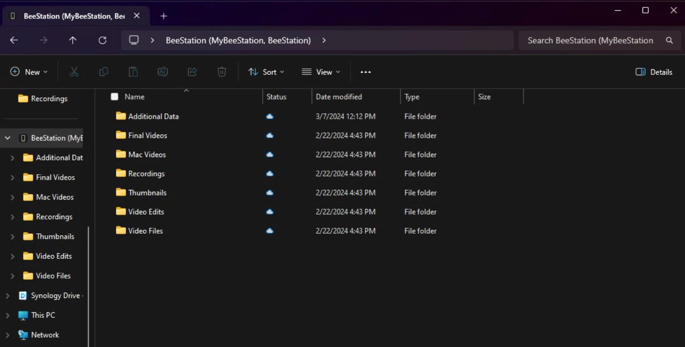Click the BeeStation breadcrumb in address bar
This screenshot has height=347, width=685.
(x=238, y=40)
